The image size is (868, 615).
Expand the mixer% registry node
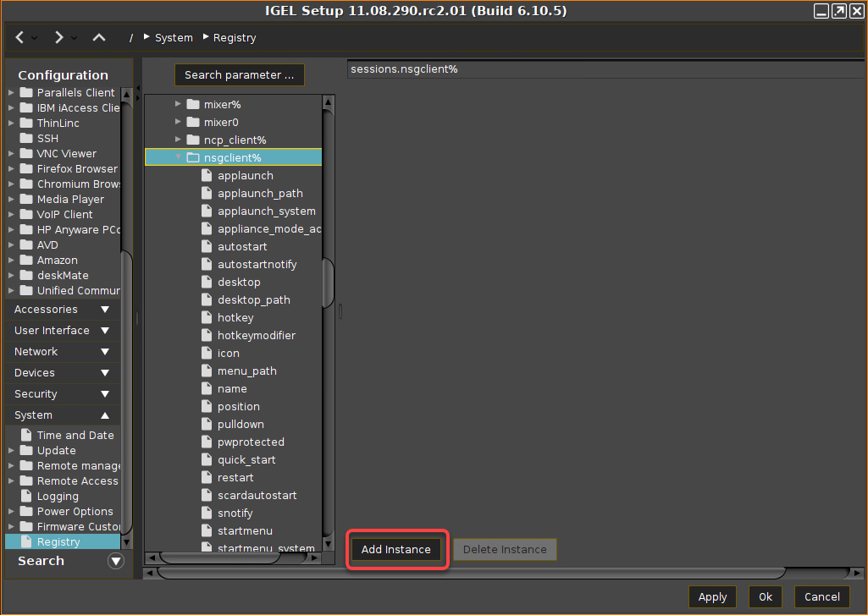176,104
